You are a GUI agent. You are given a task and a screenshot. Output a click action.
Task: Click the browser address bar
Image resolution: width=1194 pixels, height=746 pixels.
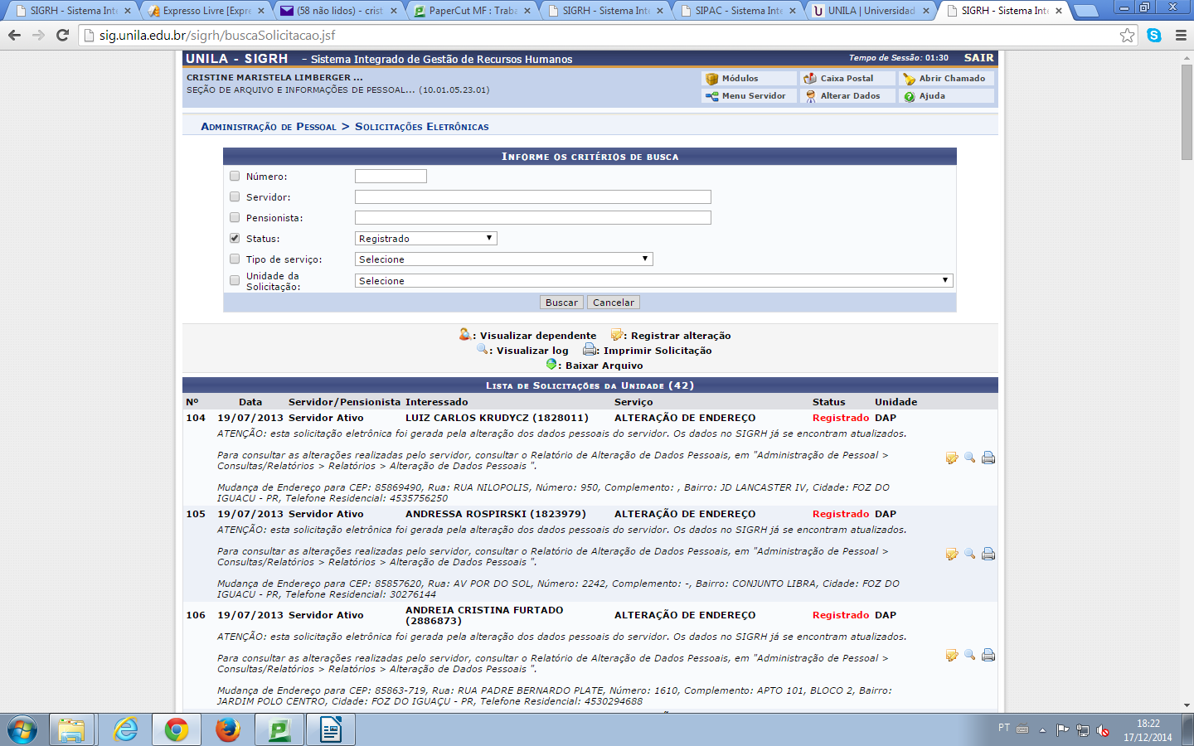[x=605, y=35]
